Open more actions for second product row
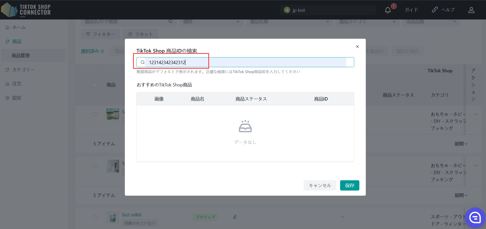The width and height of the screenshot is (486, 229). pyautogui.click(x=475, y=165)
